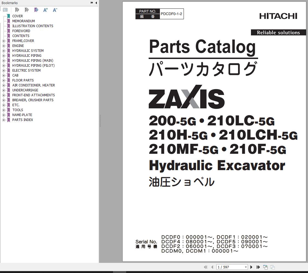Expand the CAB bookmark

pyautogui.click(x=4, y=75)
